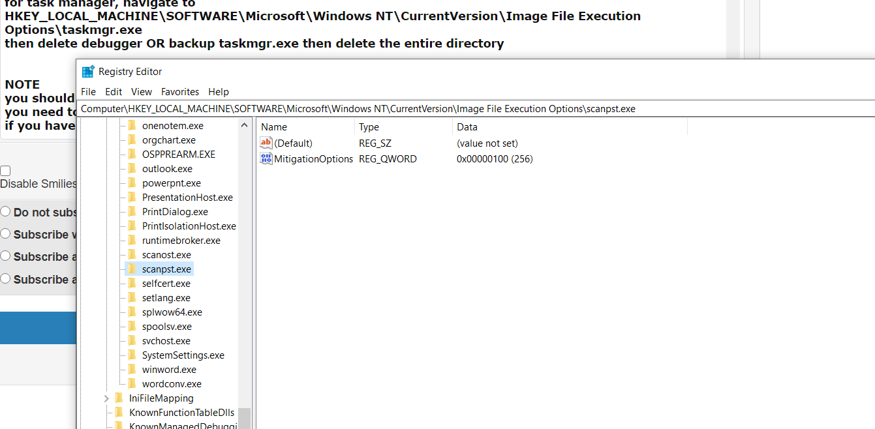Open the Edit menu
875x429 pixels.
point(114,92)
